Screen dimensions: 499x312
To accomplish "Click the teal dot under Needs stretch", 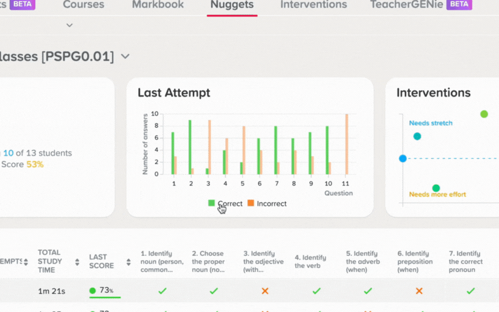I will (417, 136).
